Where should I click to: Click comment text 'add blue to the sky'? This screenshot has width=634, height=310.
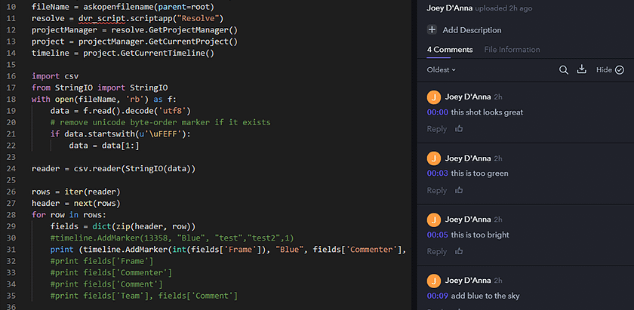coord(485,296)
